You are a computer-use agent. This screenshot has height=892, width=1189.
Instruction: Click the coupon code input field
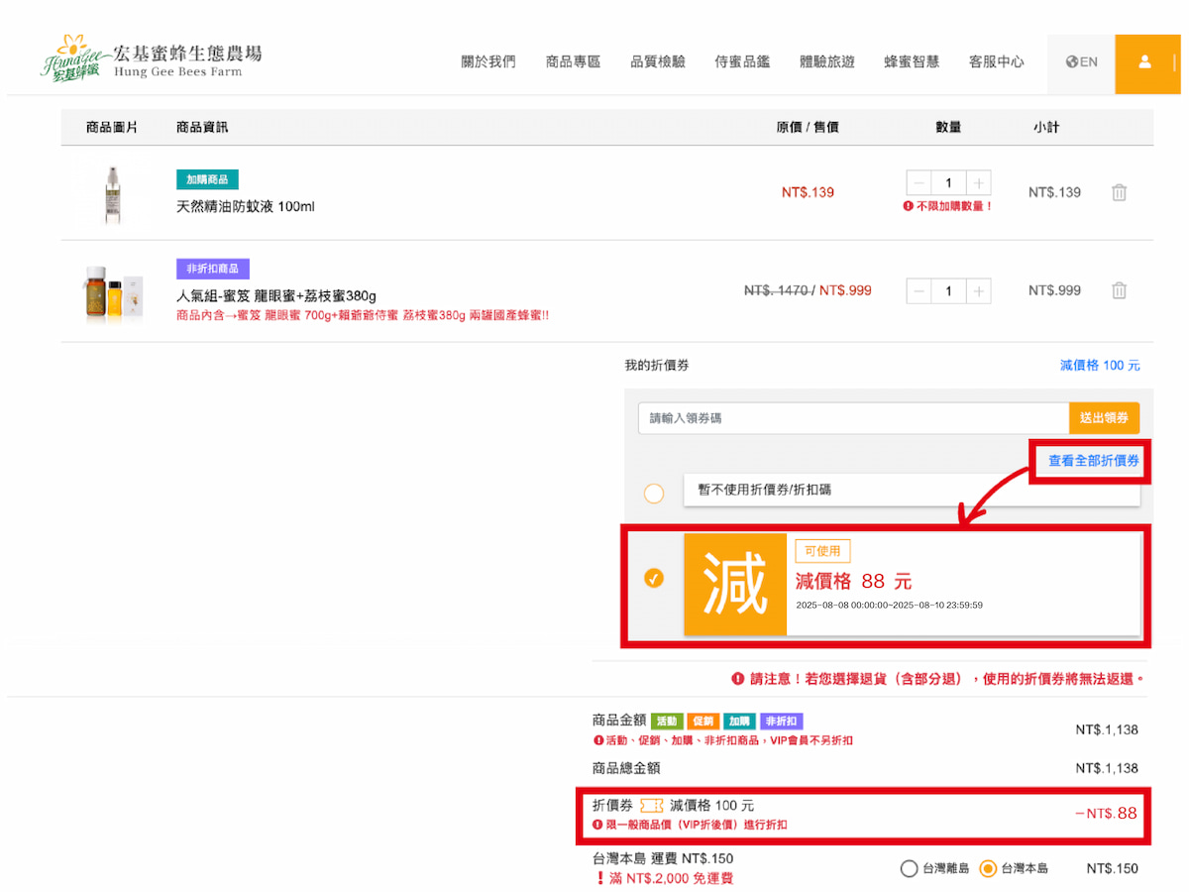(x=852, y=418)
